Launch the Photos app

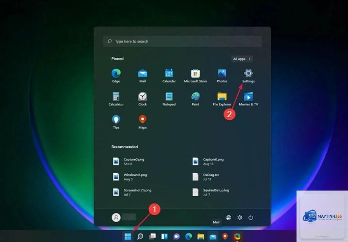(x=222, y=76)
